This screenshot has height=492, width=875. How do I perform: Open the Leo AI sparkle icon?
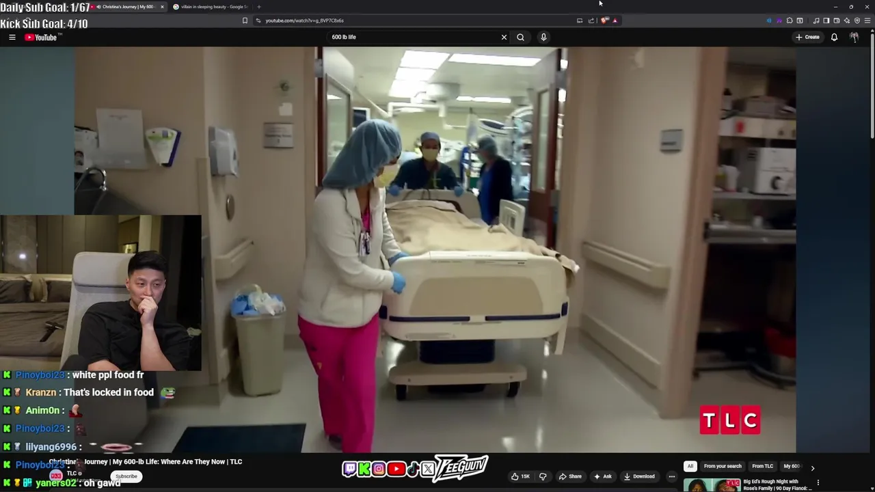pos(847,20)
